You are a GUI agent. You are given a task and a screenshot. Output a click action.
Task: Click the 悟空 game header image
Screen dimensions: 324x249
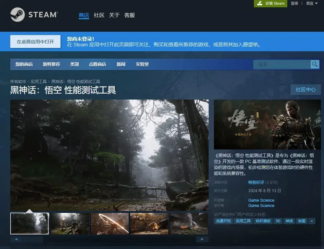(x=267, y=124)
